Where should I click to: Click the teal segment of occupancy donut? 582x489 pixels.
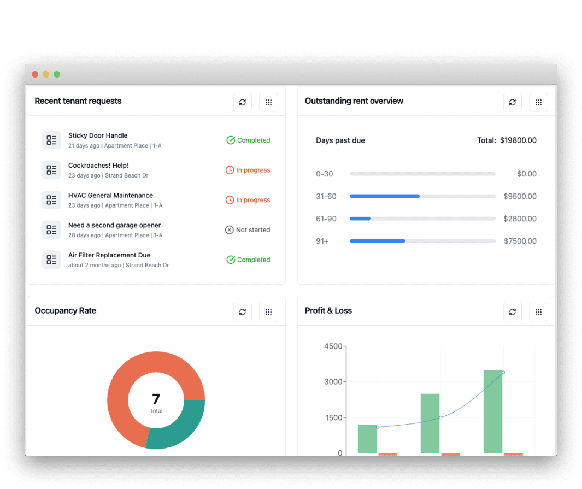coord(182,426)
